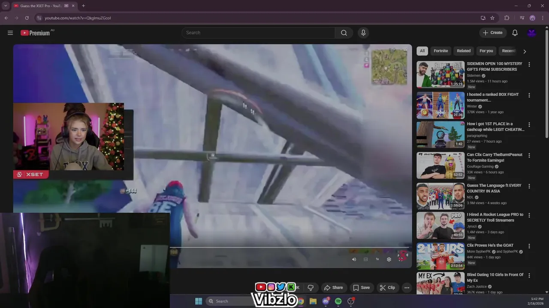Open the Chrome profile avatar
549x308 pixels.
point(532,18)
